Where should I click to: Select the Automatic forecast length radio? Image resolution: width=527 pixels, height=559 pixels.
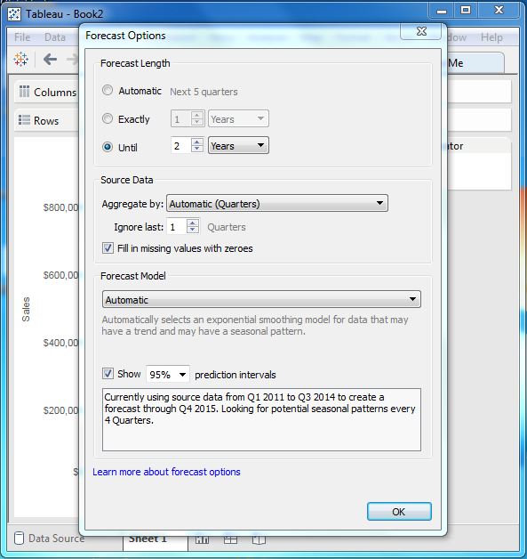coord(108,90)
